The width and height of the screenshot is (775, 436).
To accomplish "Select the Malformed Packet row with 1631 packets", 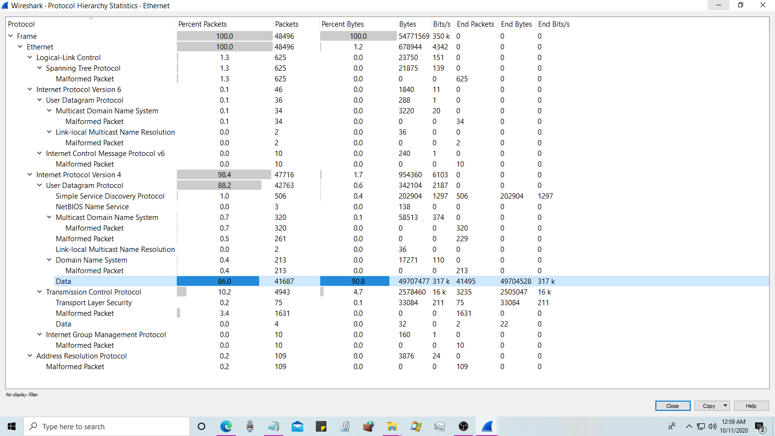I will point(387,313).
